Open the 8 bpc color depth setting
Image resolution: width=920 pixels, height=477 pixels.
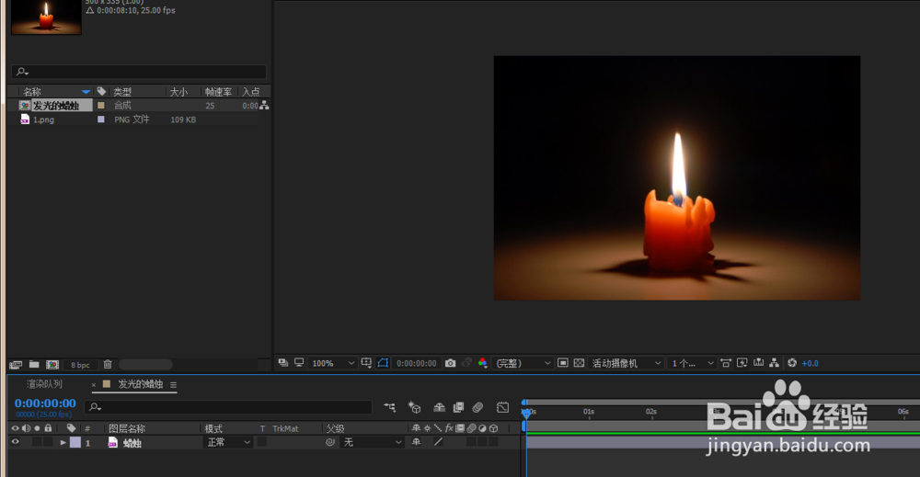[80, 365]
